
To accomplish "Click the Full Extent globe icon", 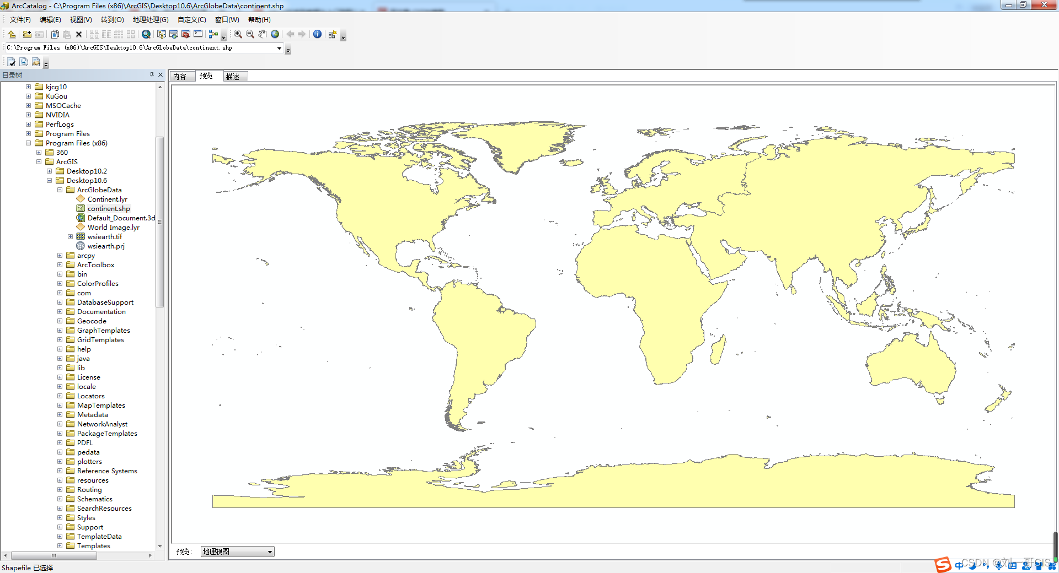I will 275,34.
